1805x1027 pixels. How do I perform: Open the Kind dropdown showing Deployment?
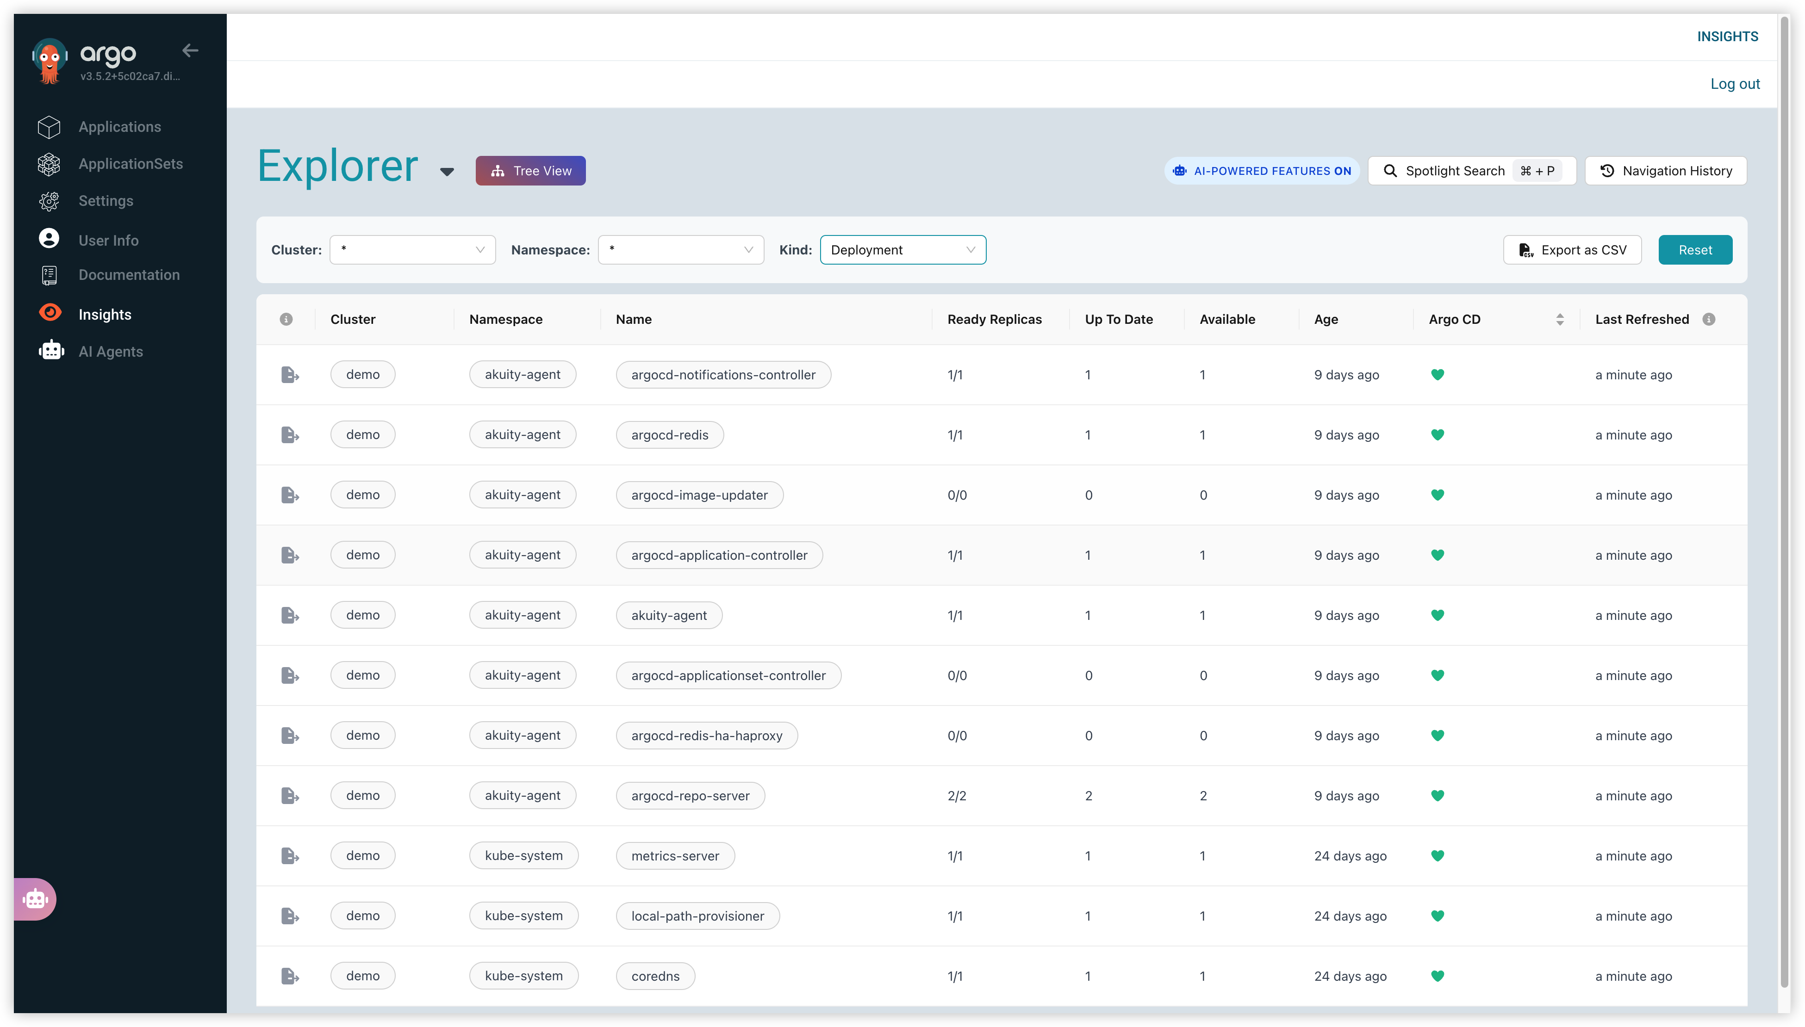[x=903, y=250]
